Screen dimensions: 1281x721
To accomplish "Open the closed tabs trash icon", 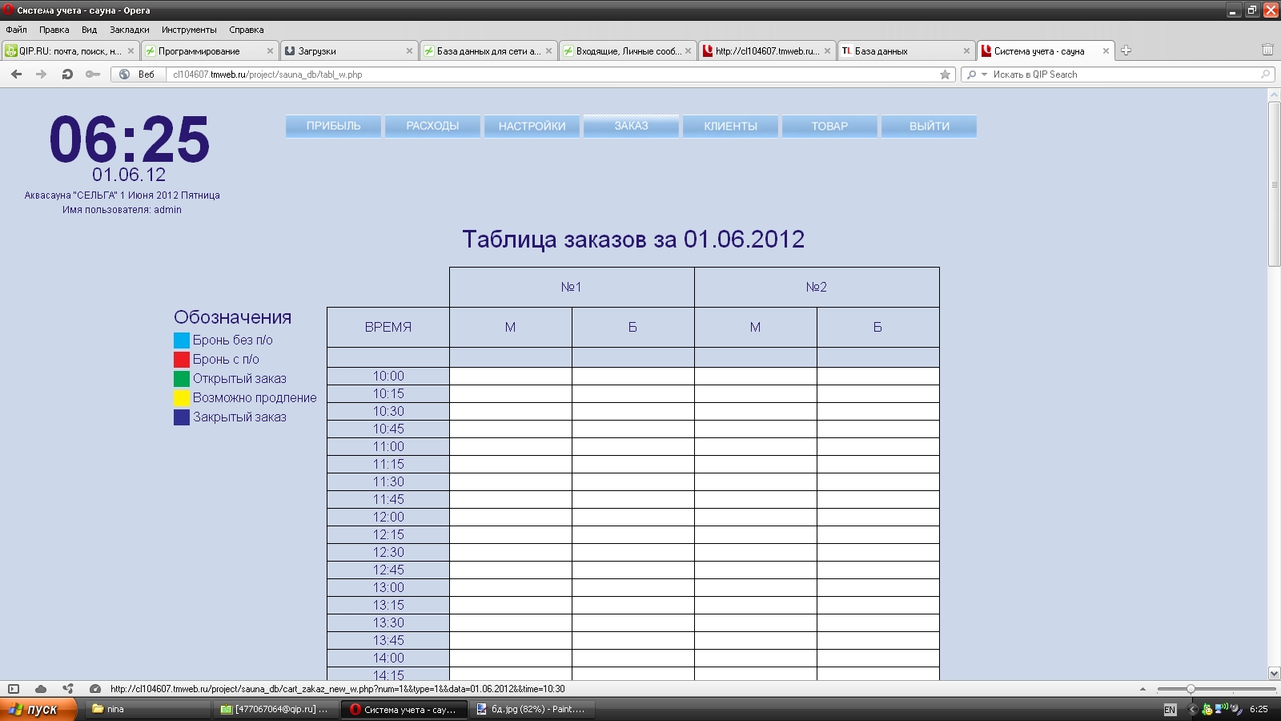I will point(1267,50).
